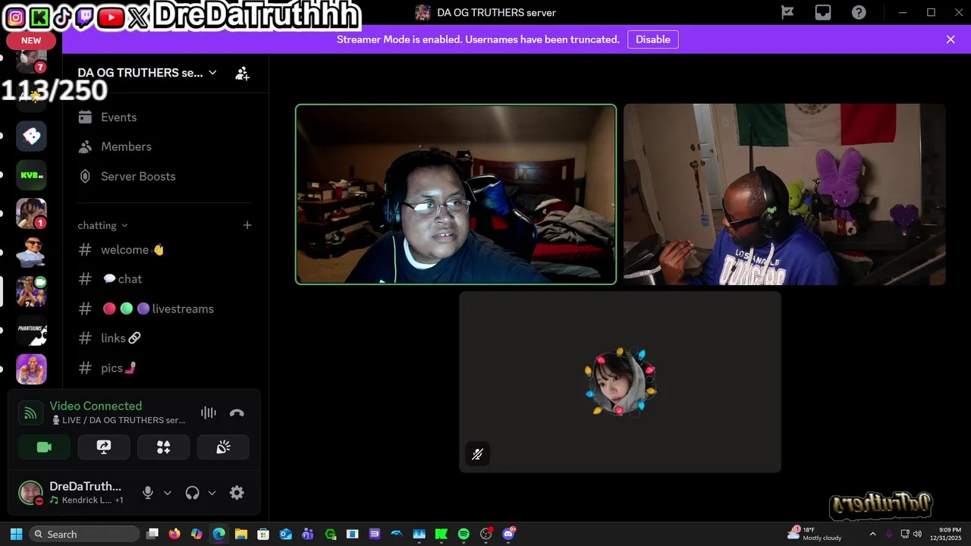Viewport: 971px width, 546px height.
Task: Open the LIVE / DA OG TRUTHERS channel link
Action: (118, 420)
